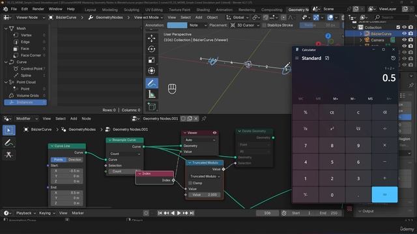This screenshot has height=234, width=417.
Task: Choose the Annotate tool in node editor
Action: pos(8,143)
